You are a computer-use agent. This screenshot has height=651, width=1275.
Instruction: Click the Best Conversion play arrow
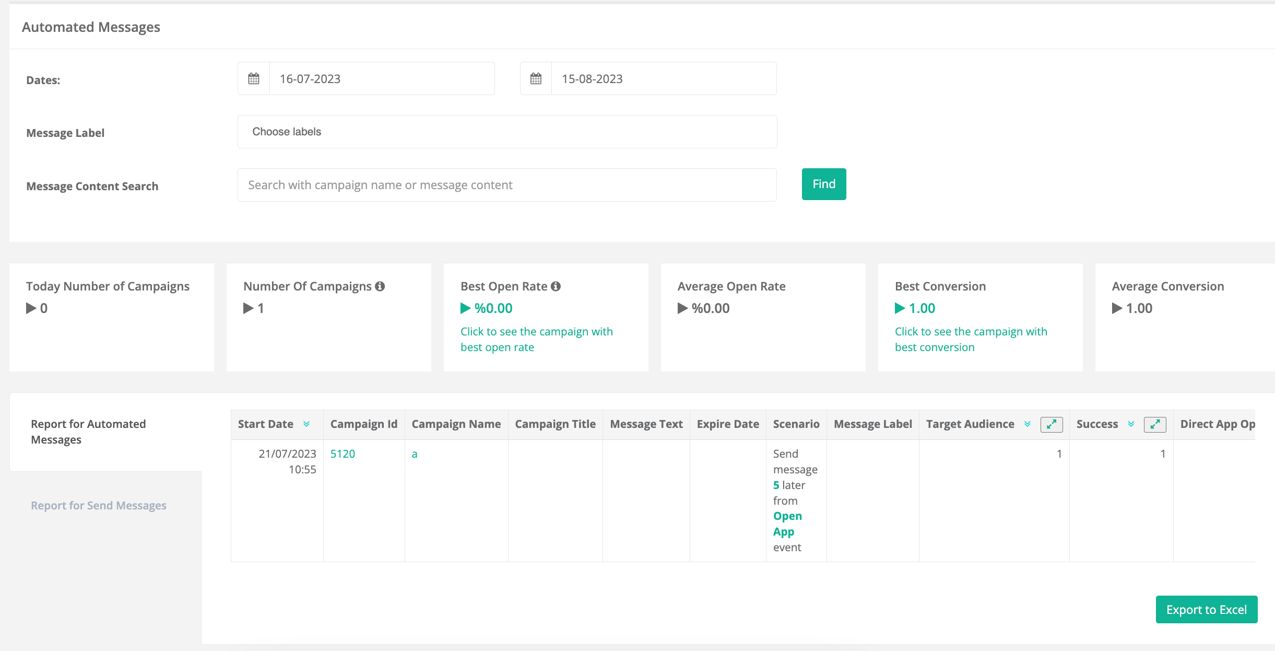pos(900,308)
